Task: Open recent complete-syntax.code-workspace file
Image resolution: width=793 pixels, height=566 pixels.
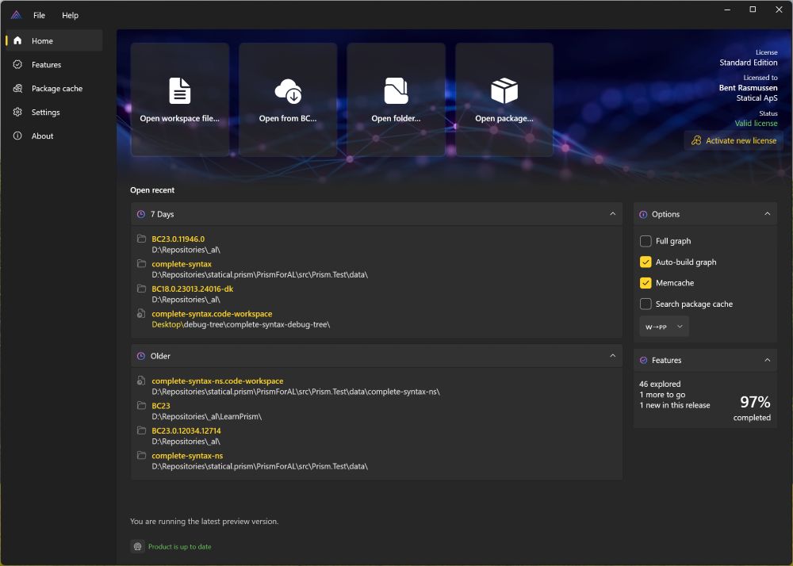Action: pos(212,314)
